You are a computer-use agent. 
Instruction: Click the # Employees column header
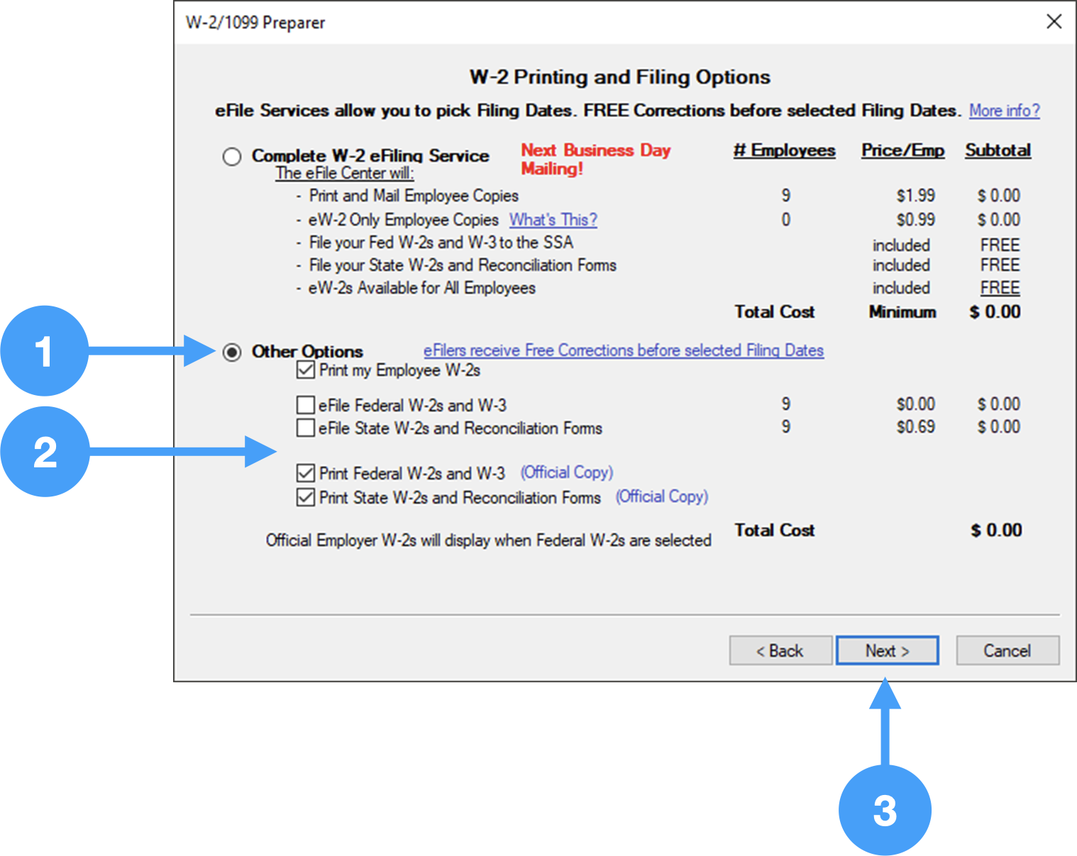coord(784,150)
